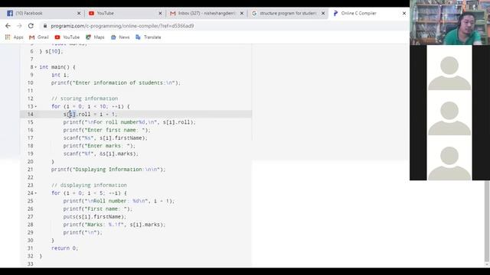Screen dimensions: 490x275
Task: Click the 'Enter first name' printf line
Action: (x=107, y=130)
